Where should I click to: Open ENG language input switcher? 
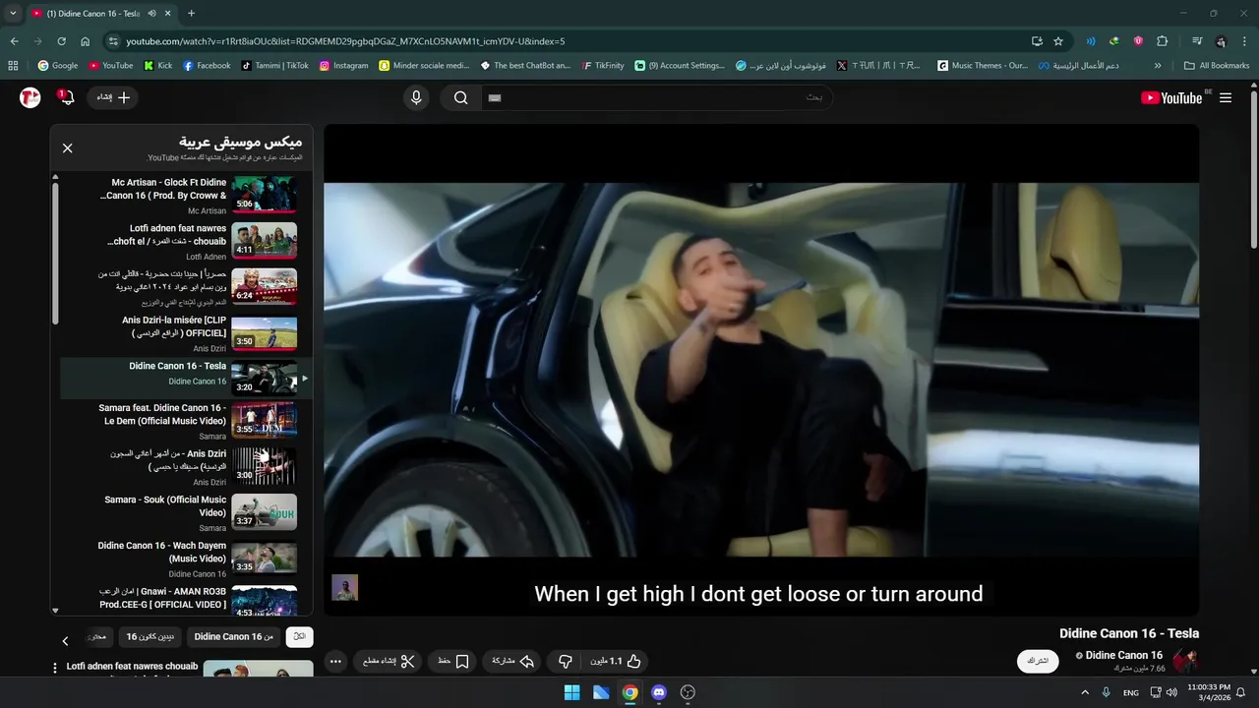pyautogui.click(x=1131, y=692)
